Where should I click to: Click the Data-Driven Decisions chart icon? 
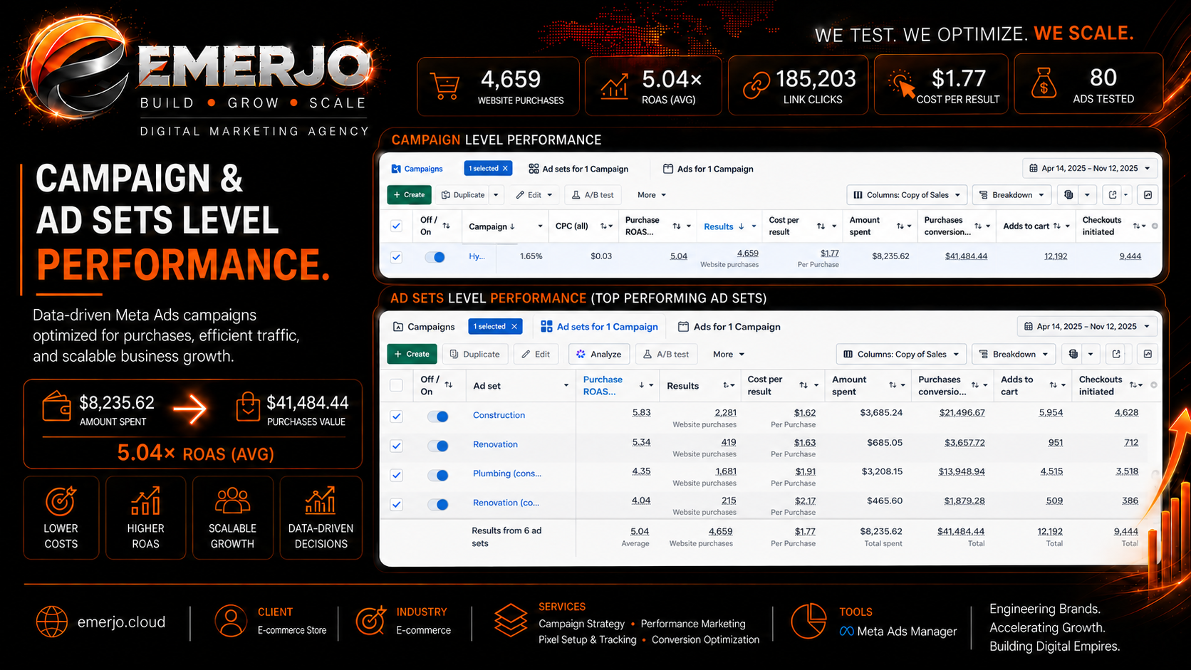(321, 501)
